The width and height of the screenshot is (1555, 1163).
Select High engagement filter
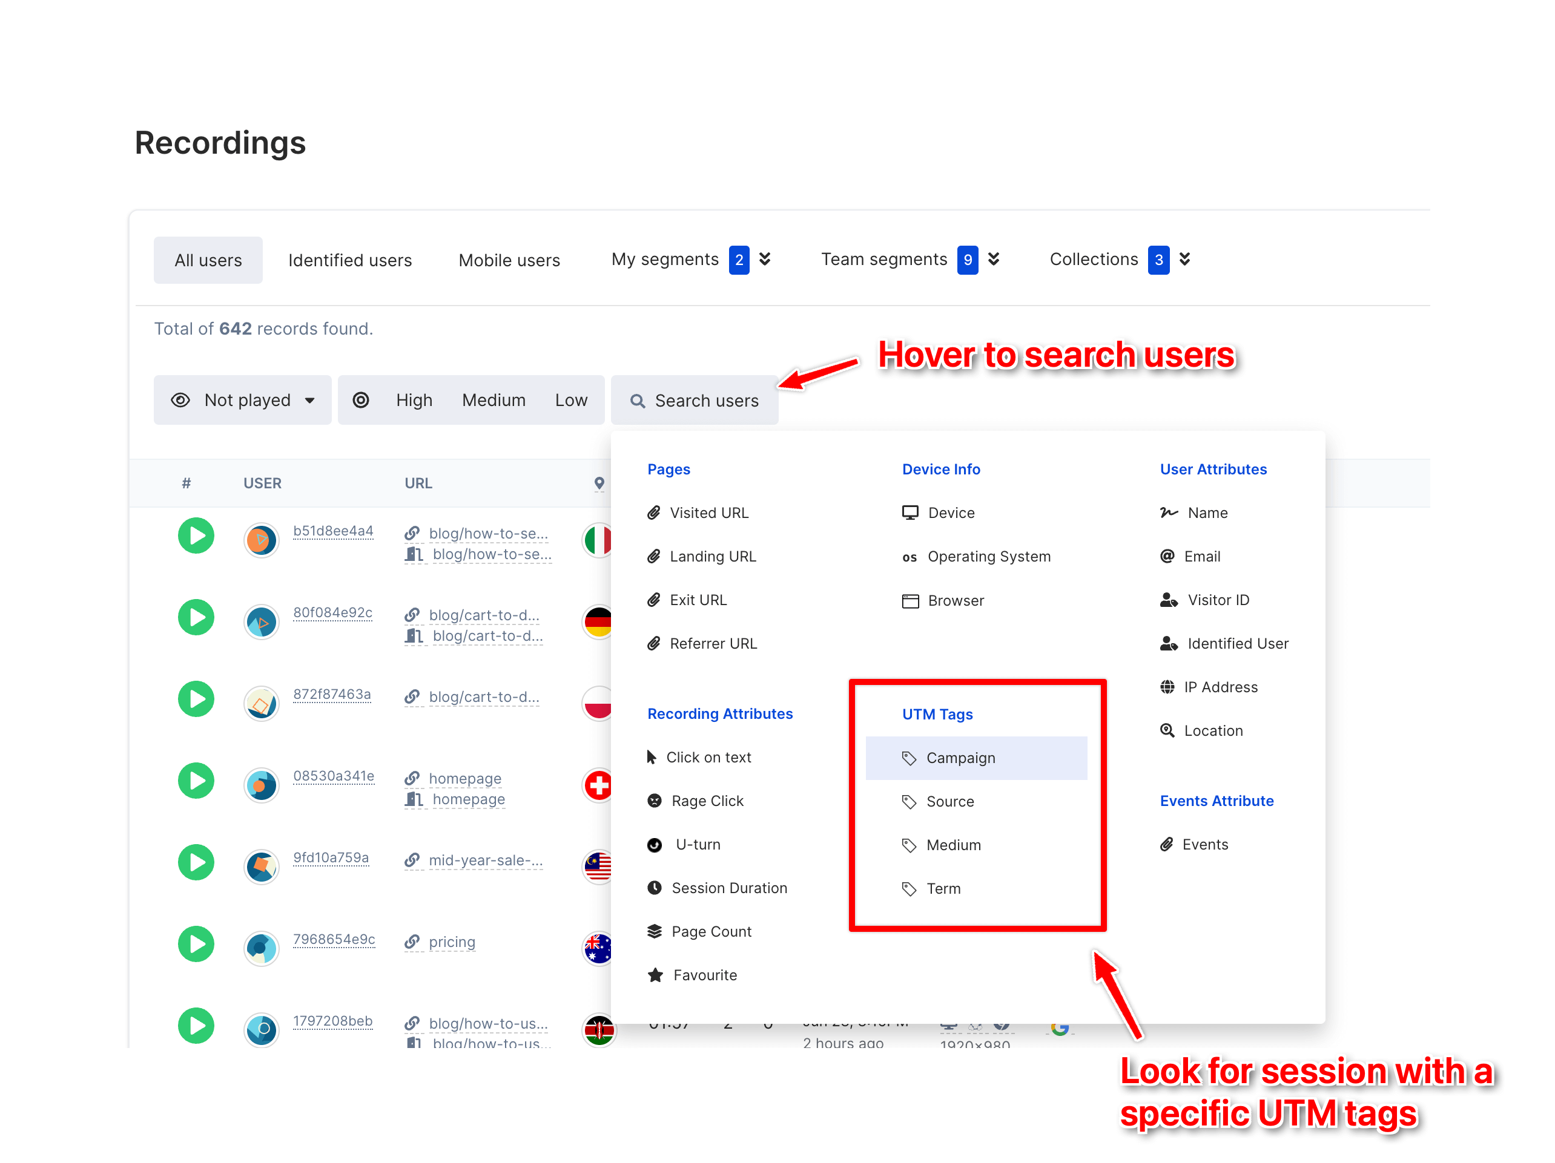pyautogui.click(x=414, y=401)
